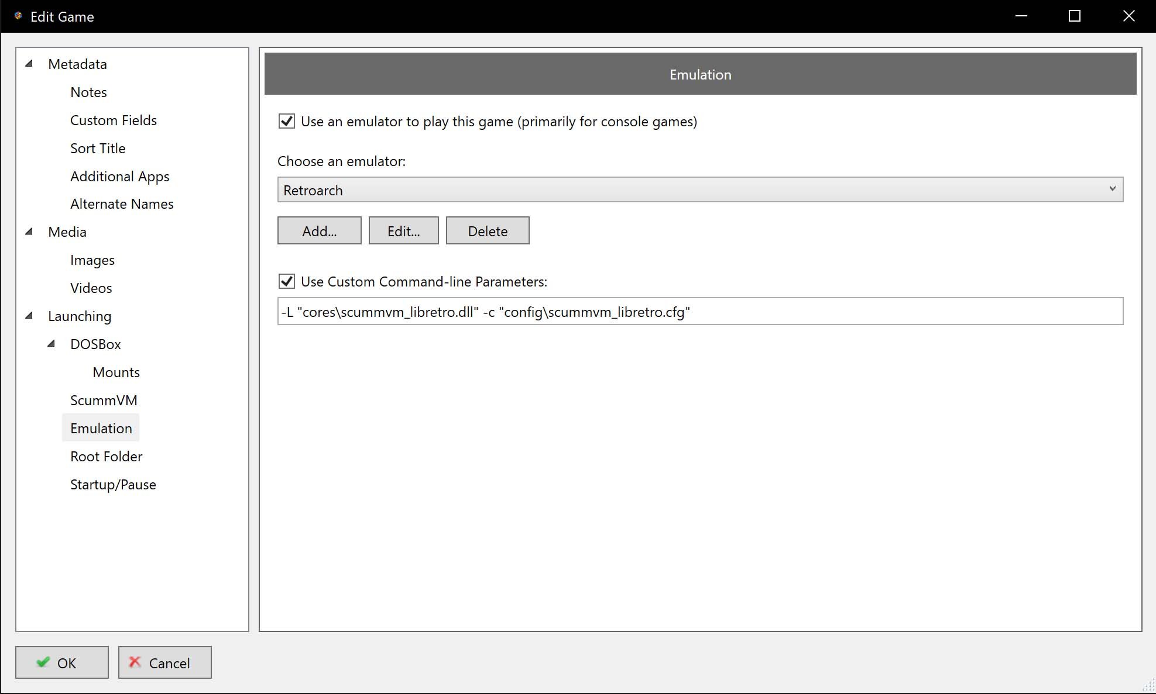Go to Mounts under DOSBox
1156x694 pixels.
(116, 372)
